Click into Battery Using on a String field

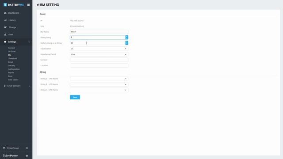(x=98, y=43)
